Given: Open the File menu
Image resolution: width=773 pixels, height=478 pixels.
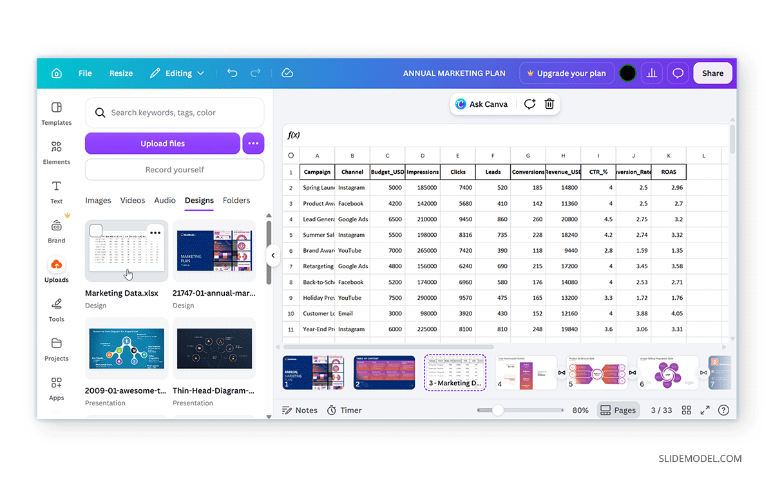Looking at the screenshot, I should (x=85, y=73).
